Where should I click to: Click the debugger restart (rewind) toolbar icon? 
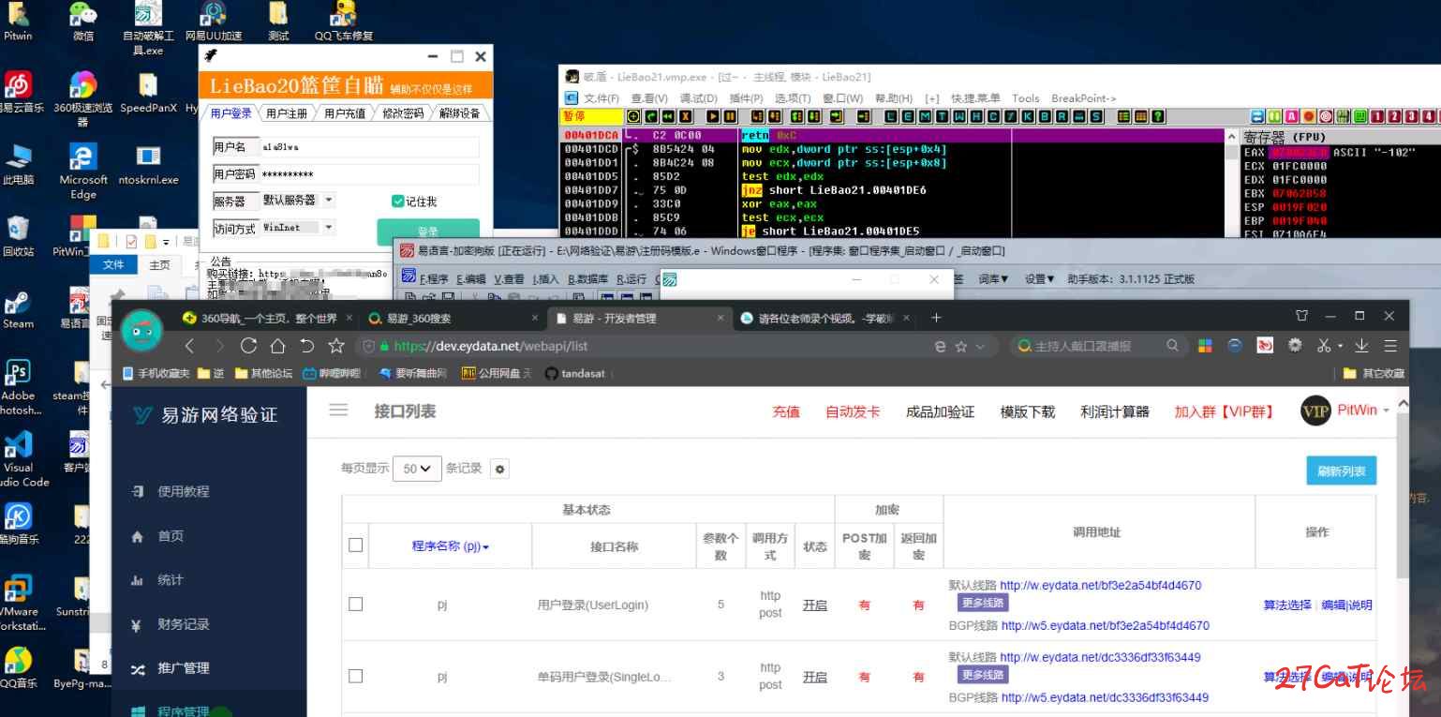[x=668, y=116]
